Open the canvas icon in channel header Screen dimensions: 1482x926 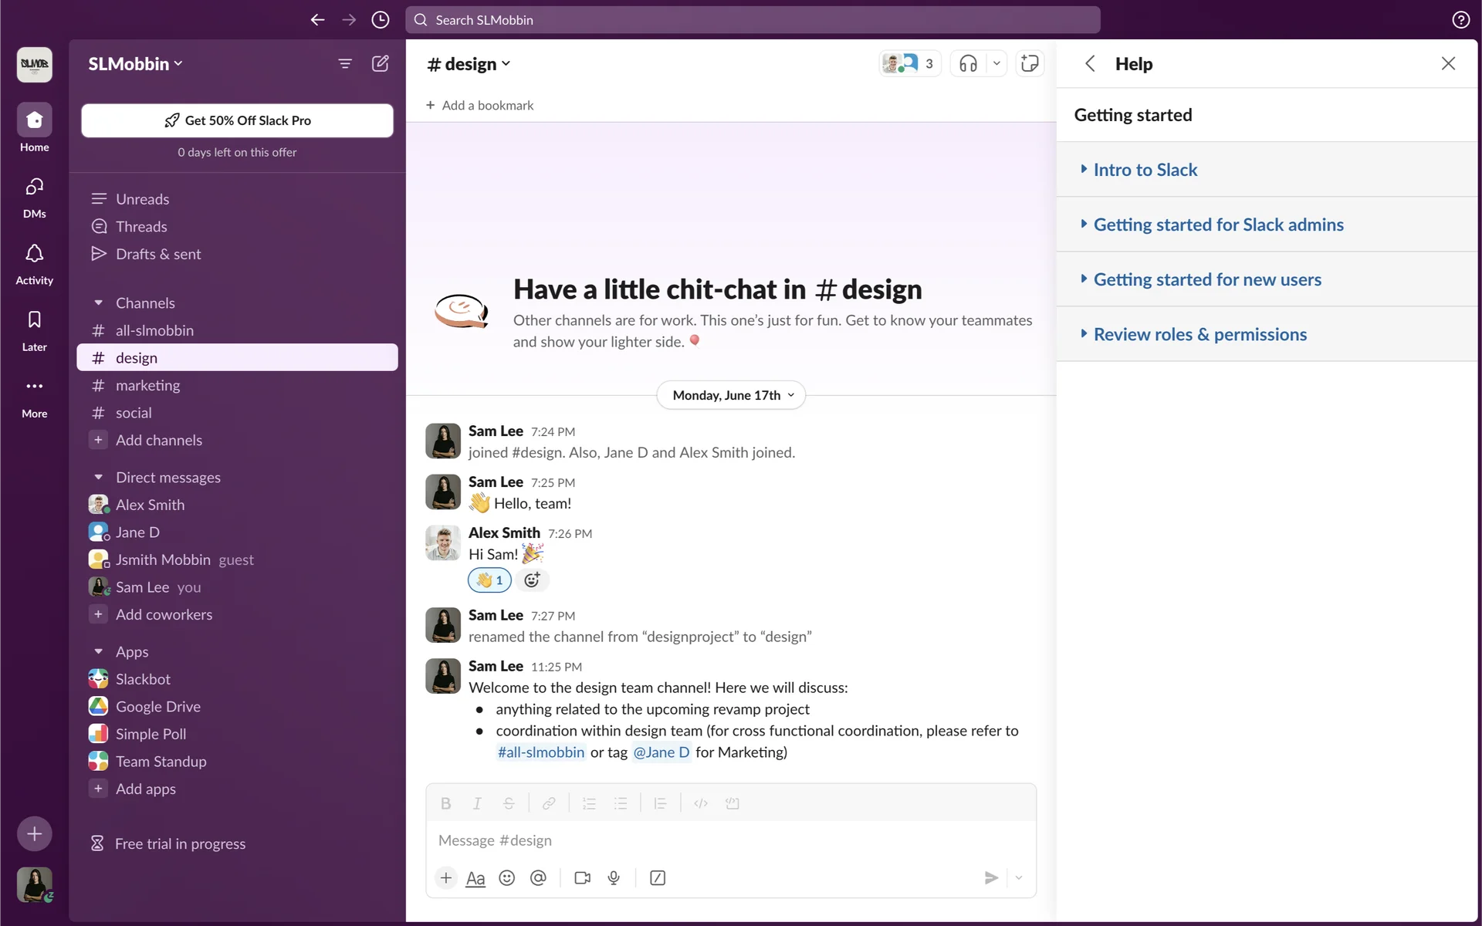coord(1030,64)
